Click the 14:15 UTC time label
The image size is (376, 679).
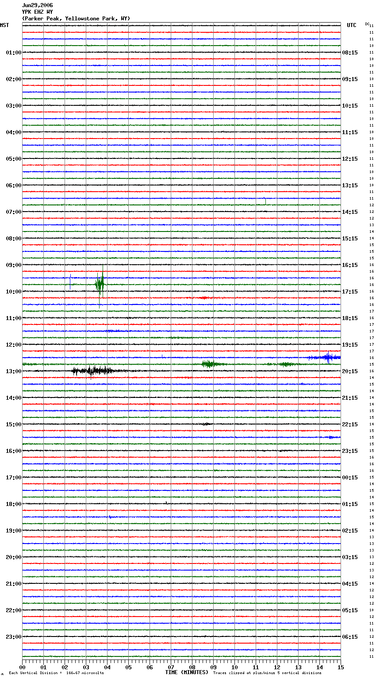click(350, 212)
